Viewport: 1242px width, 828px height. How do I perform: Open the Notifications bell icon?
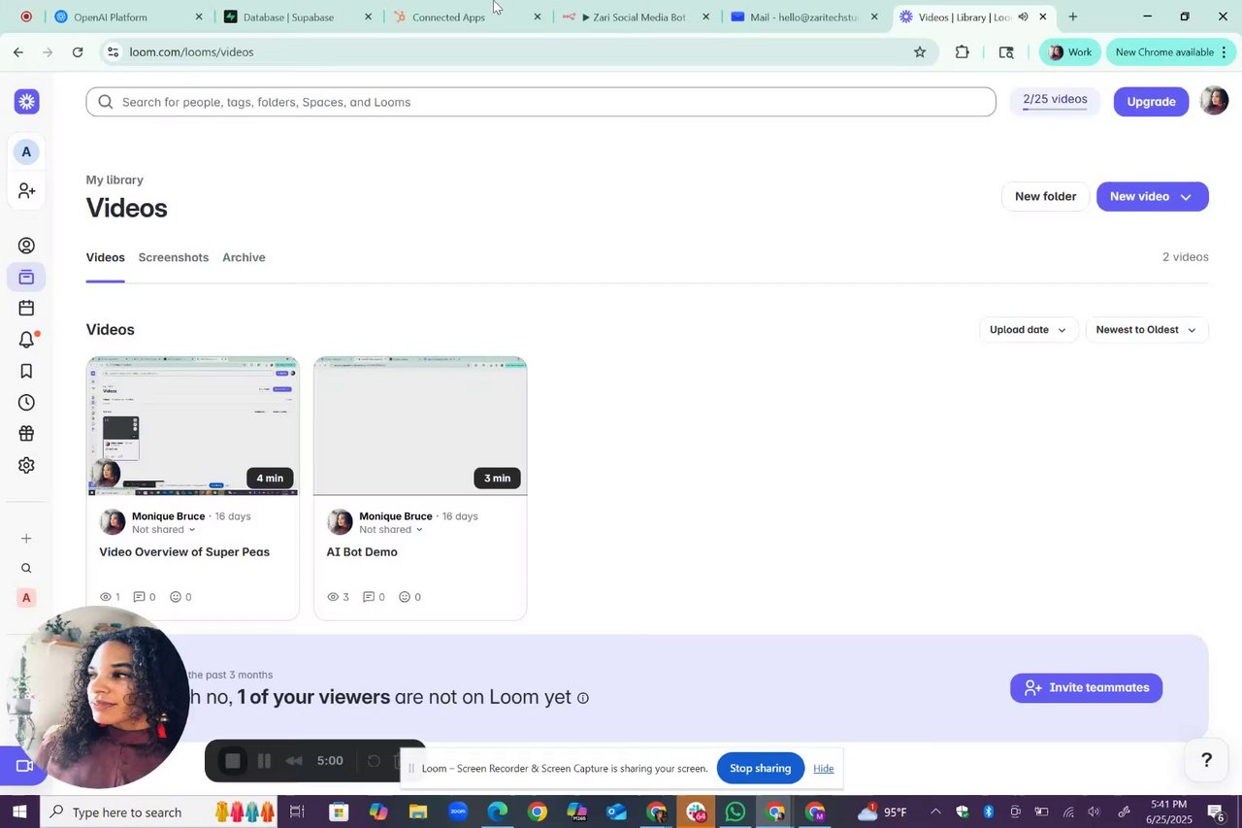(27, 340)
